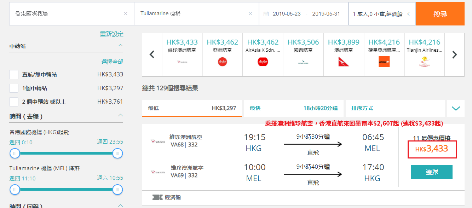Clear the 香港國際機場 origin field
Screen dimensions: 472x208
coord(126,14)
